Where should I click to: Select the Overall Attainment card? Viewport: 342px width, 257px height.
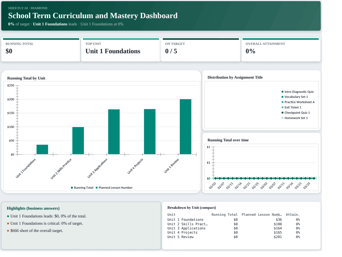281,50
